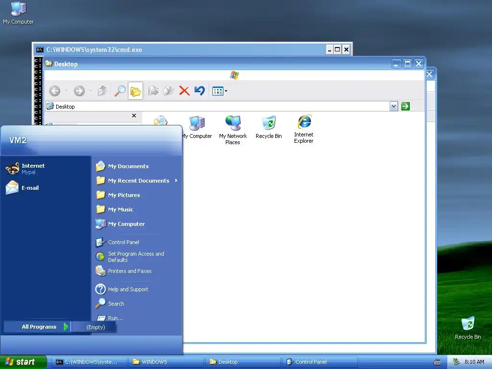Image resolution: width=492 pixels, height=369 pixels.
Task: Click the green Go arrow button
Action: 406,106
